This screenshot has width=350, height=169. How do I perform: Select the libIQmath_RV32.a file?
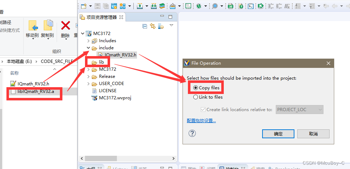[x=36, y=91]
